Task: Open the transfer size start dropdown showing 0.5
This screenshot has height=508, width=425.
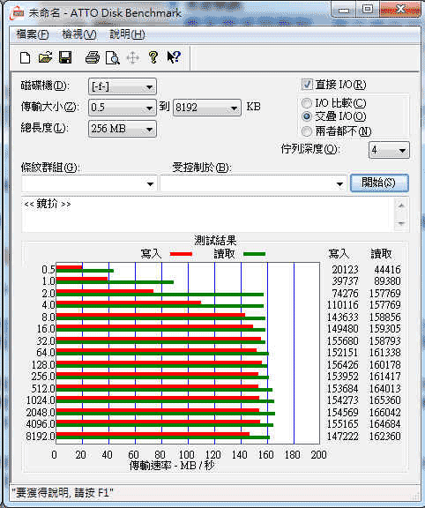Action: (x=123, y=108)
